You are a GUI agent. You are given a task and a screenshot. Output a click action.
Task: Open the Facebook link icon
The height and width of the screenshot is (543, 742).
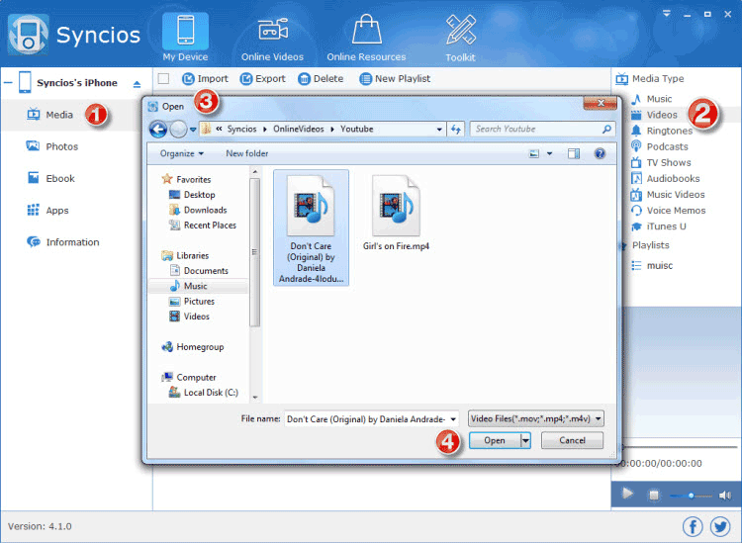coord(693,526)
